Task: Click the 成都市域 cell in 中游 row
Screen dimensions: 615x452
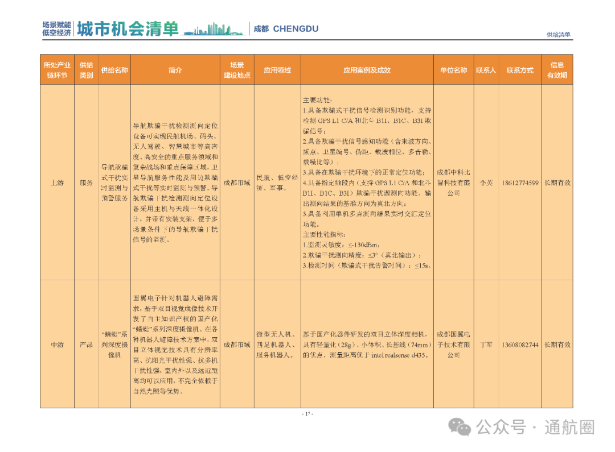Action: pos(237,345)
